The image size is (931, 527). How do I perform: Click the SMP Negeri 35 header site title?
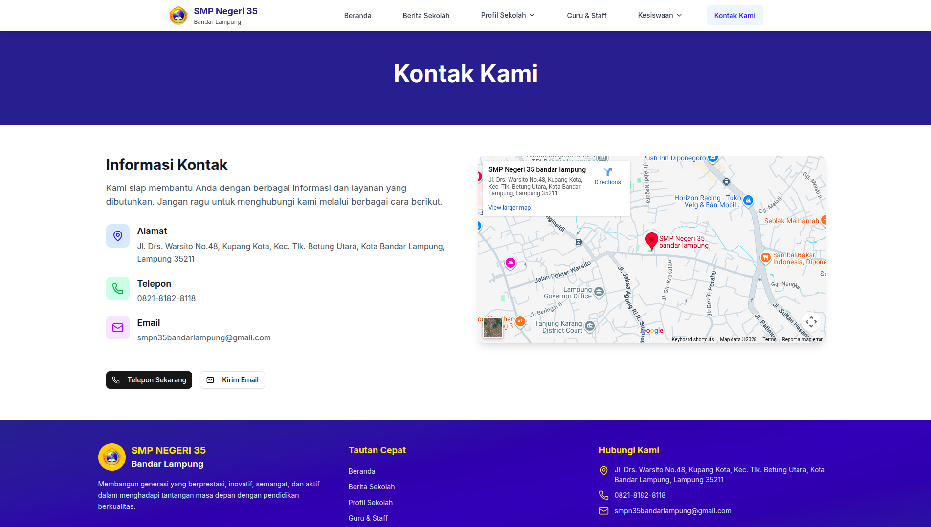click(x=225, y=11)
